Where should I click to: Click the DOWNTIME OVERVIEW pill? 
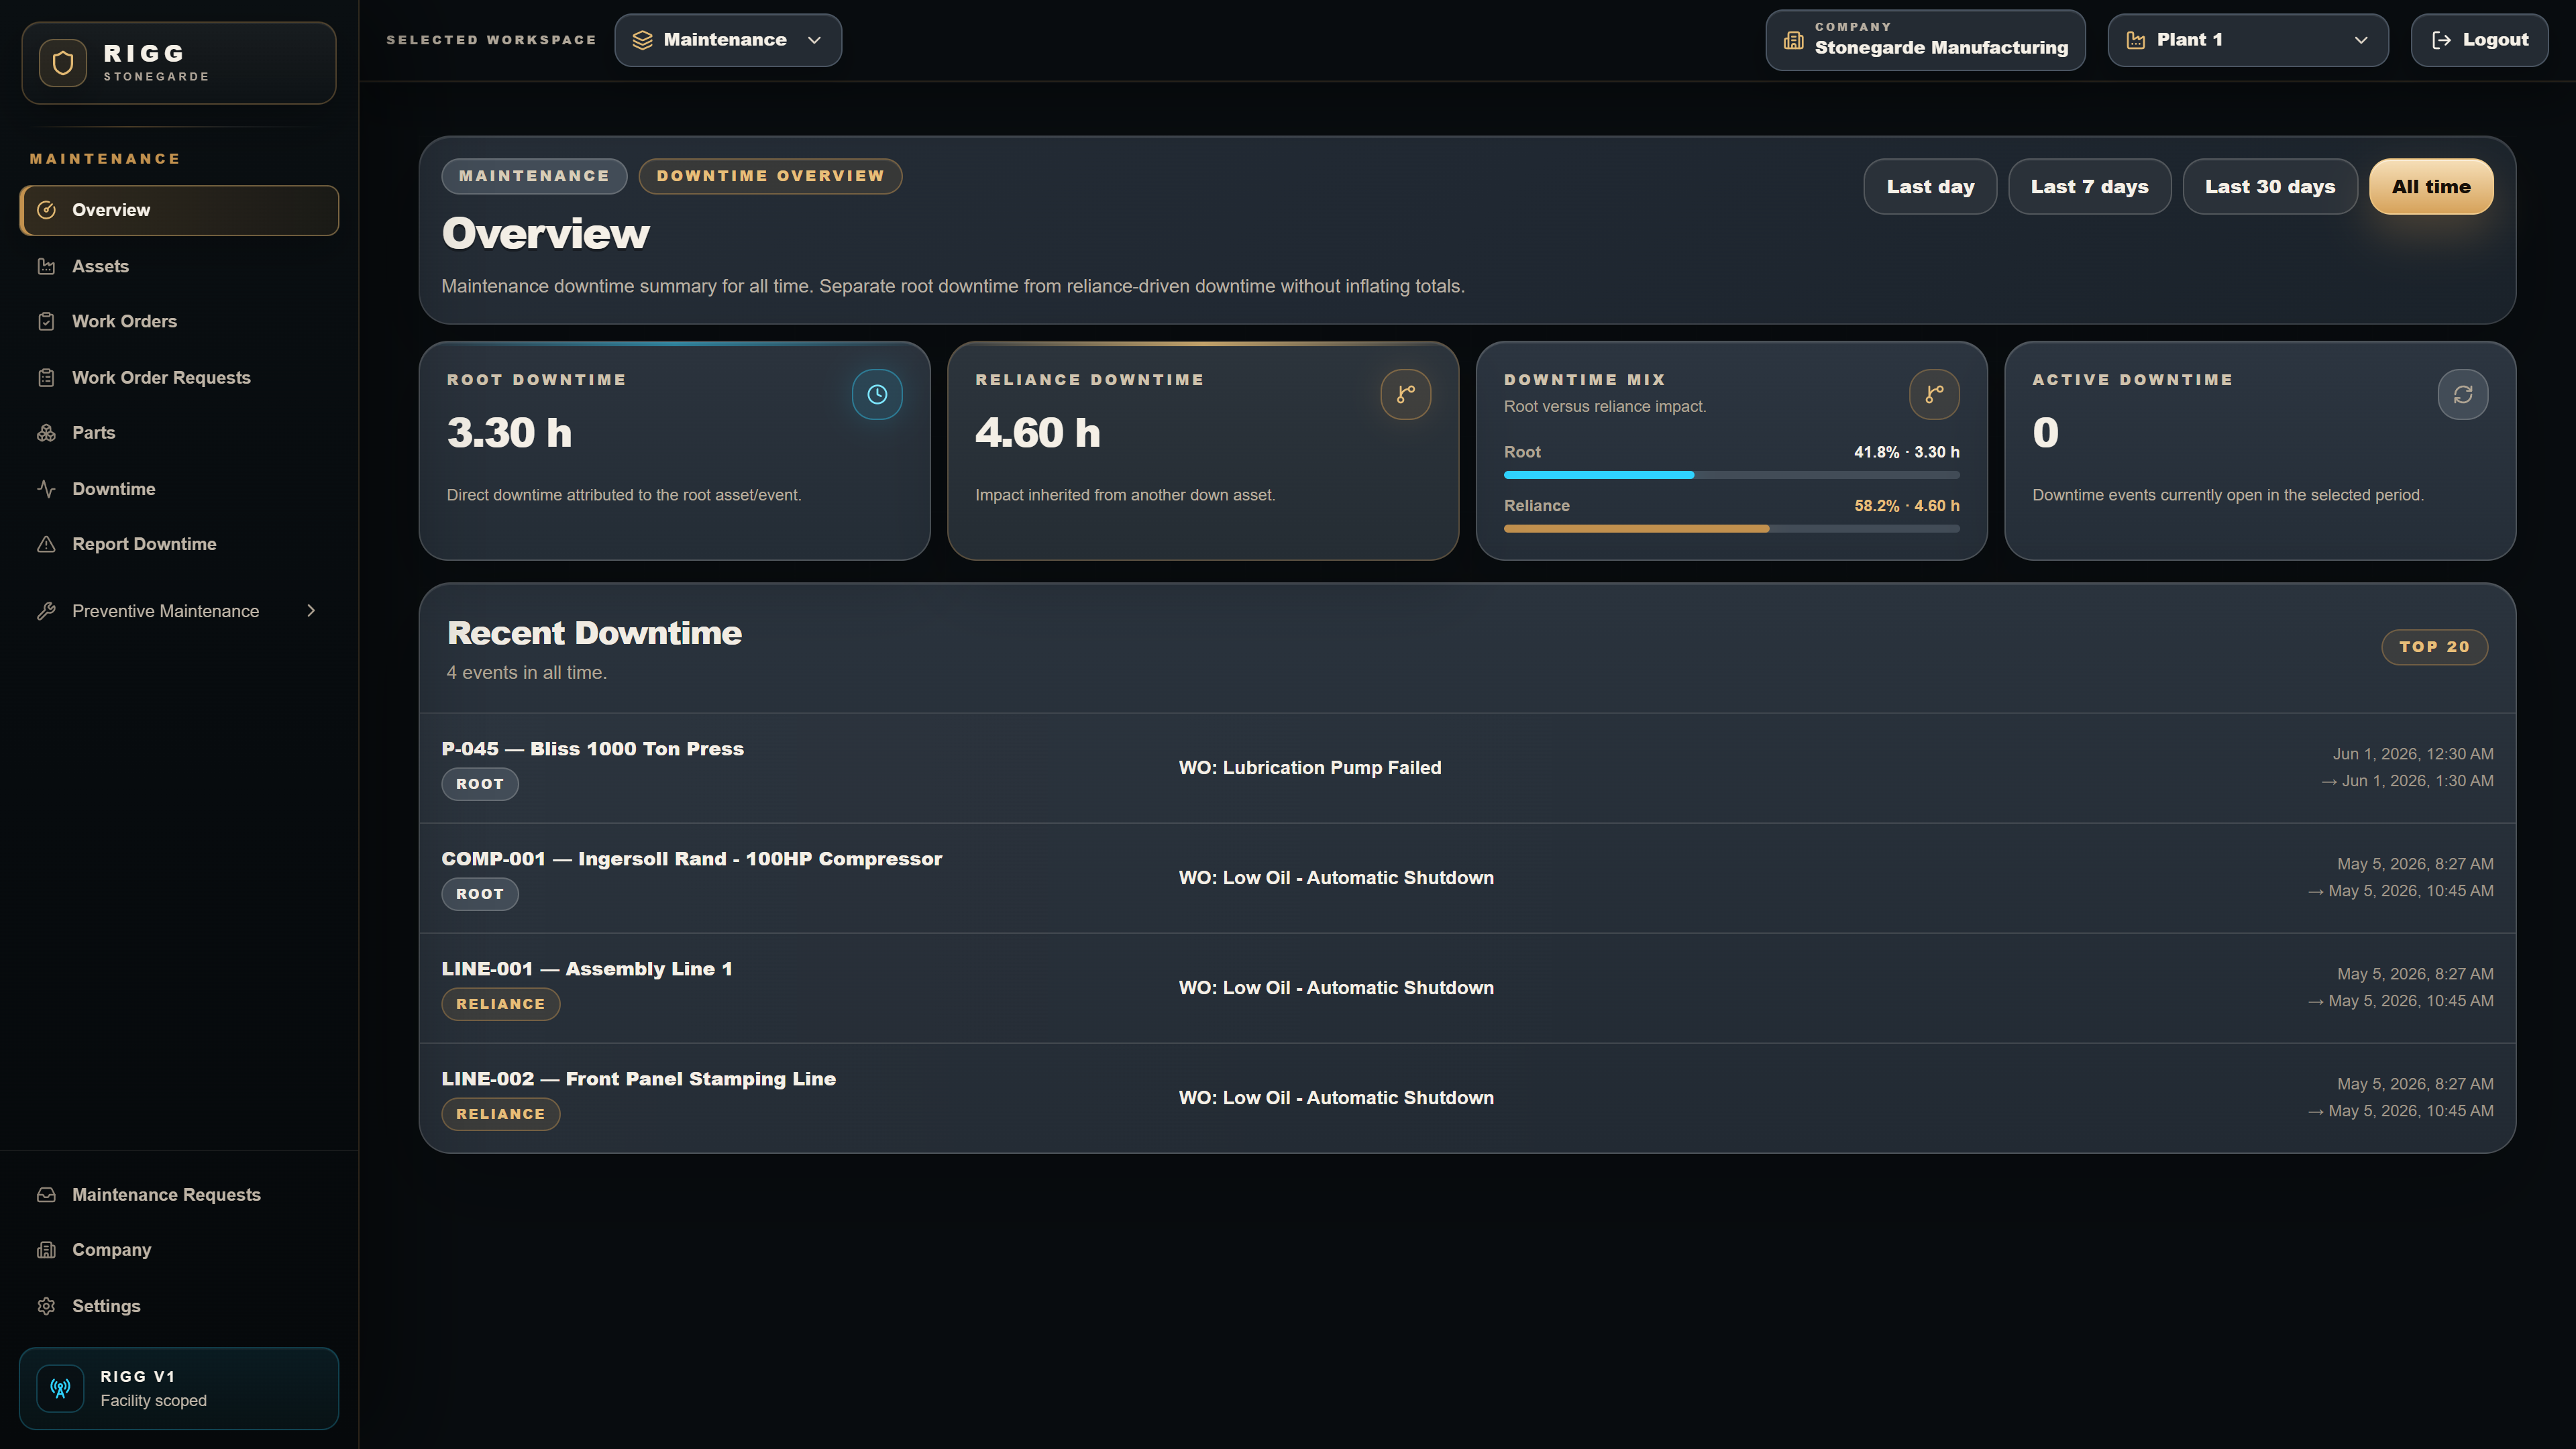pyautogui.click(x=770, y=176)
